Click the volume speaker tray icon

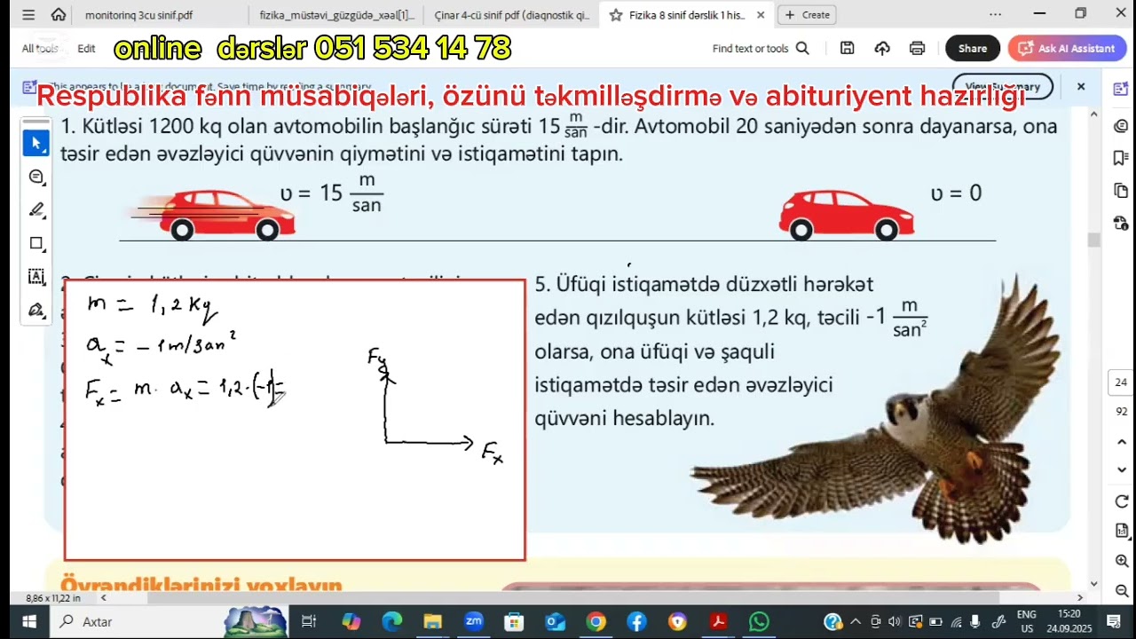(895, 621)
